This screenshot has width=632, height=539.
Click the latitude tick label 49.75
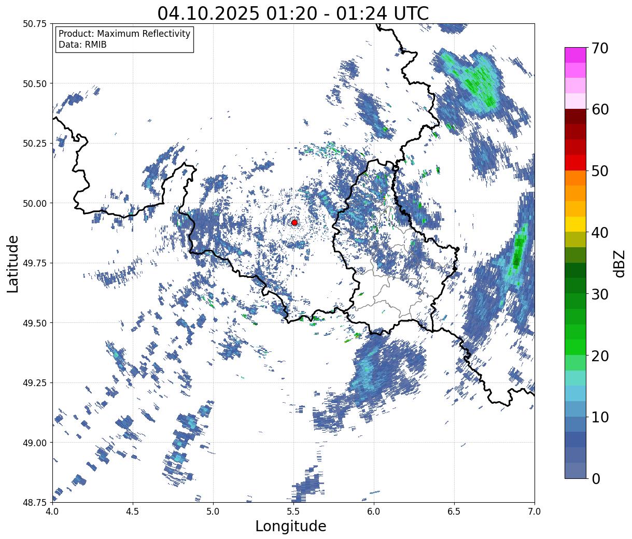click(35, 263)
